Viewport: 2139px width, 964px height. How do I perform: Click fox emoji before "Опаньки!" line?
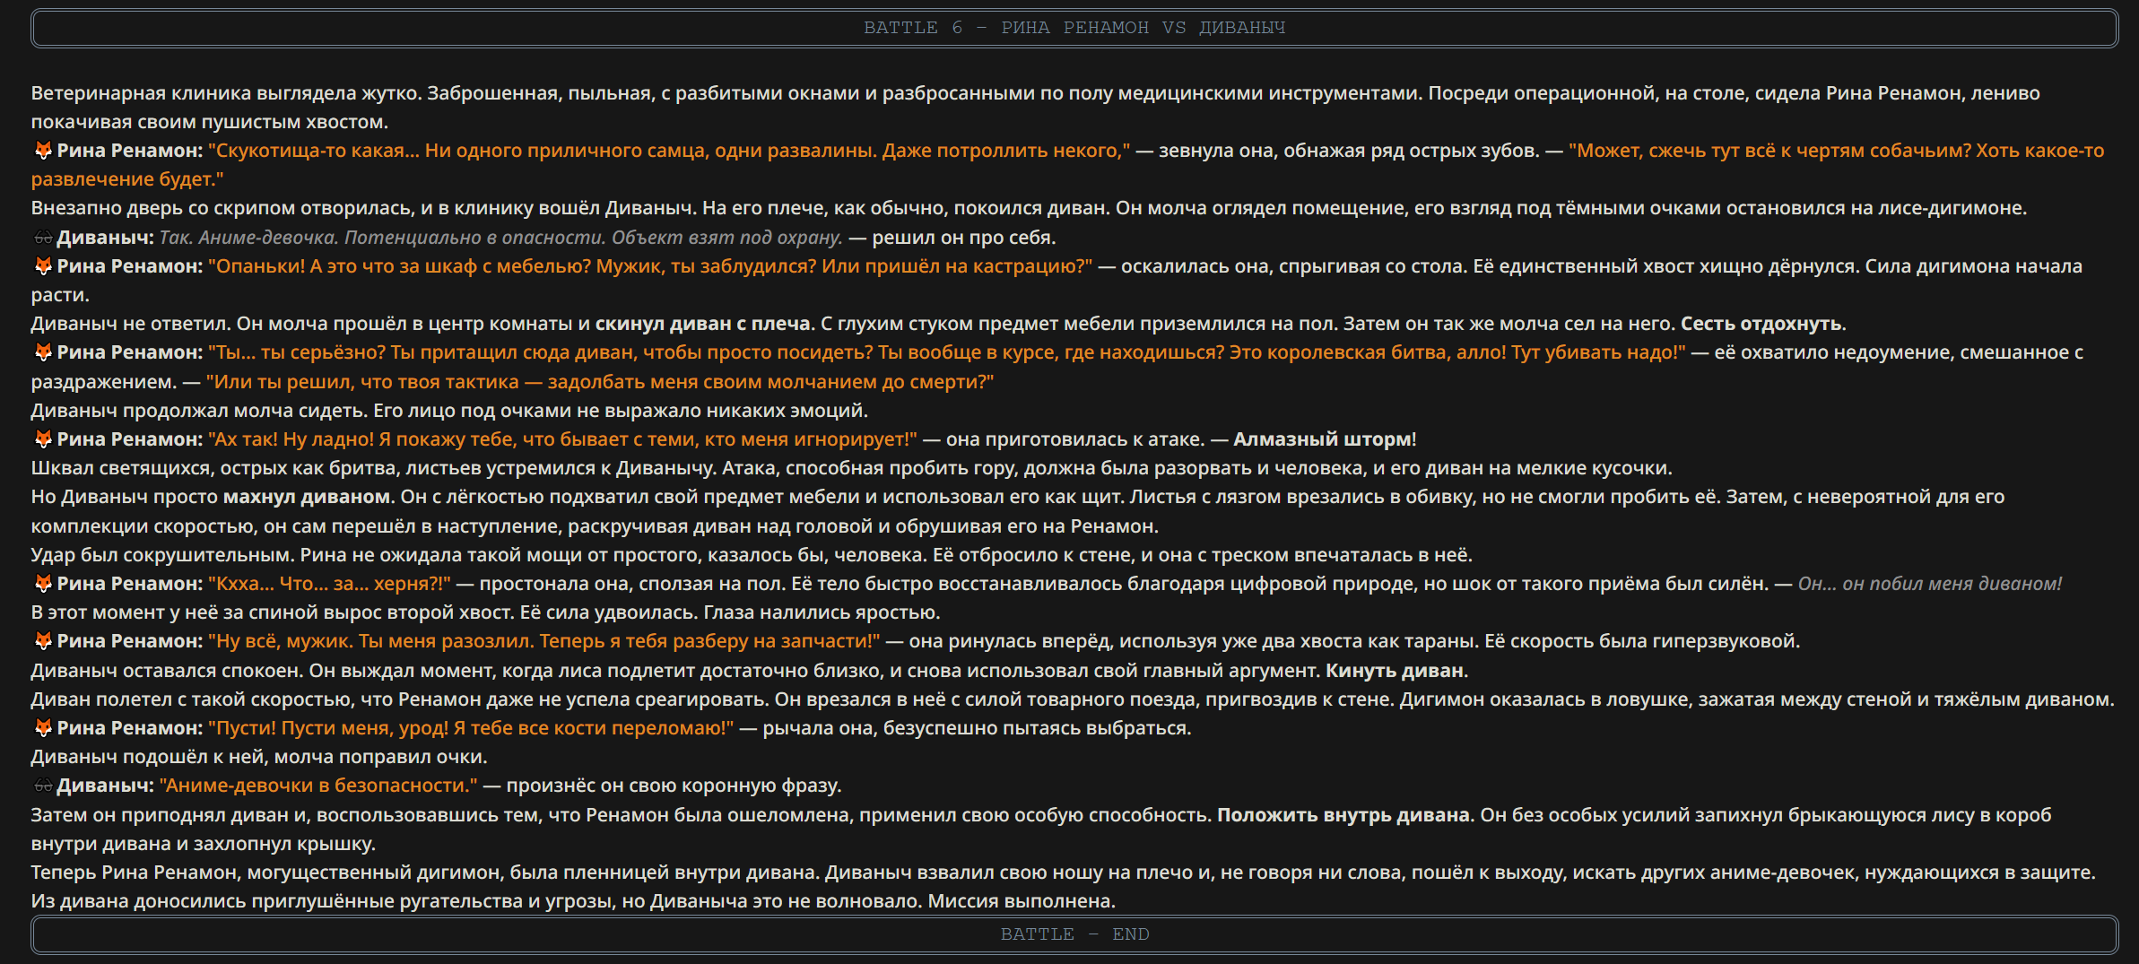point(42,266)
